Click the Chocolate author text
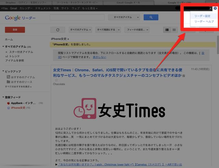219x168 pixels. tap(59, 84)
